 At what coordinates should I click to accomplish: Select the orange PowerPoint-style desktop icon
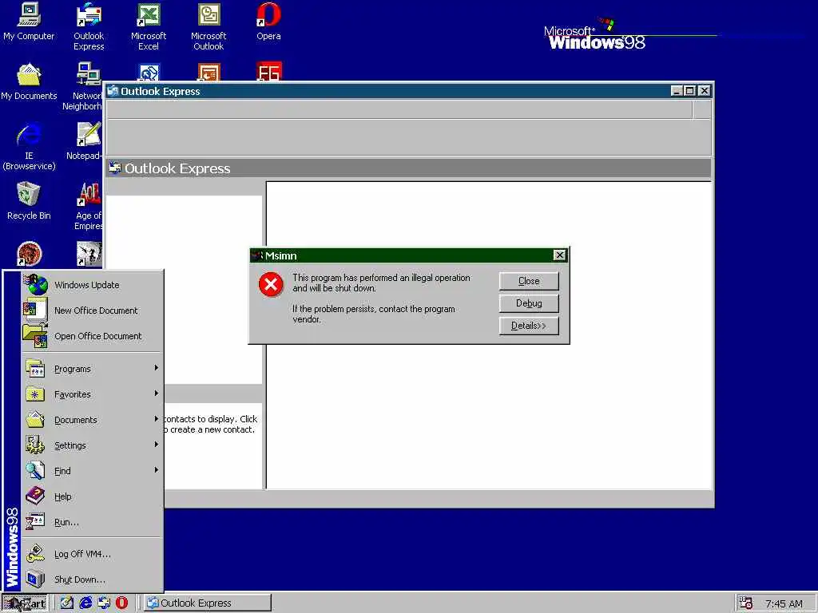(208, 71)
